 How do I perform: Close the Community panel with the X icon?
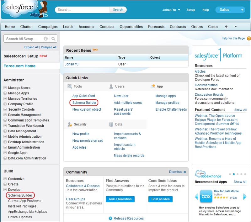(184, 172)
